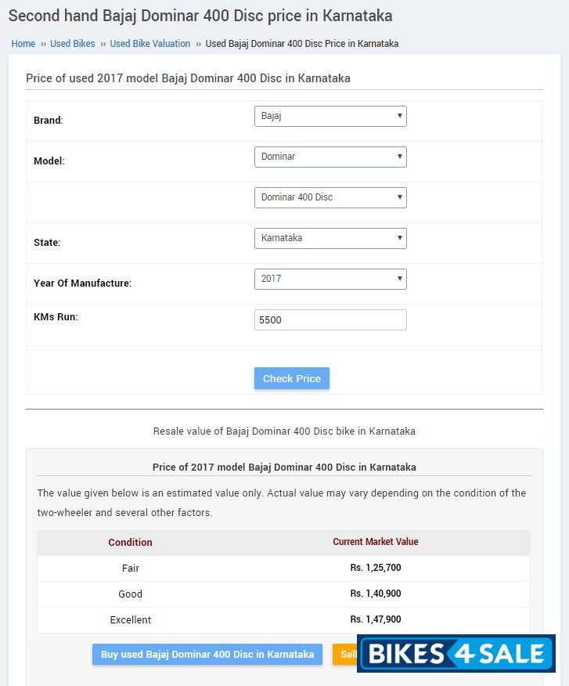Click the Current Market Value column header
This screenshot has width=569, height=686.
pyautogui.click(x=376, y=542)
